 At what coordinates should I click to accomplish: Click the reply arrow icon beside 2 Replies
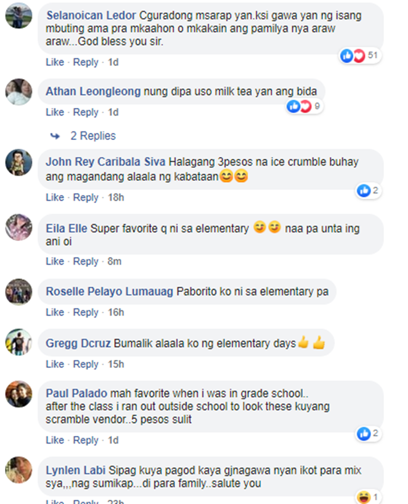(x=55, y=136)
